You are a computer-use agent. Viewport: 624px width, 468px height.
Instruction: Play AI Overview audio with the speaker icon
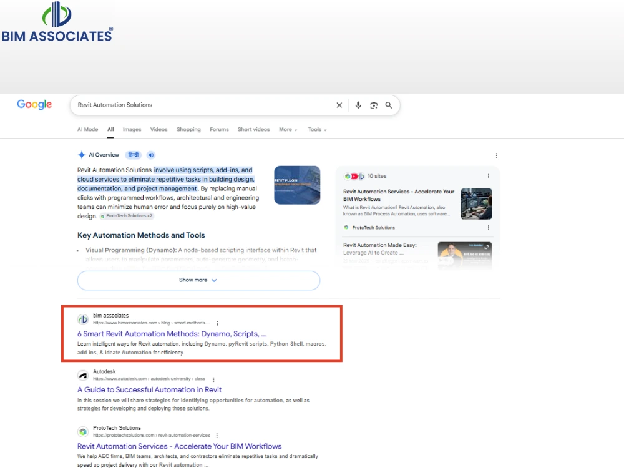tap(151, 155)
